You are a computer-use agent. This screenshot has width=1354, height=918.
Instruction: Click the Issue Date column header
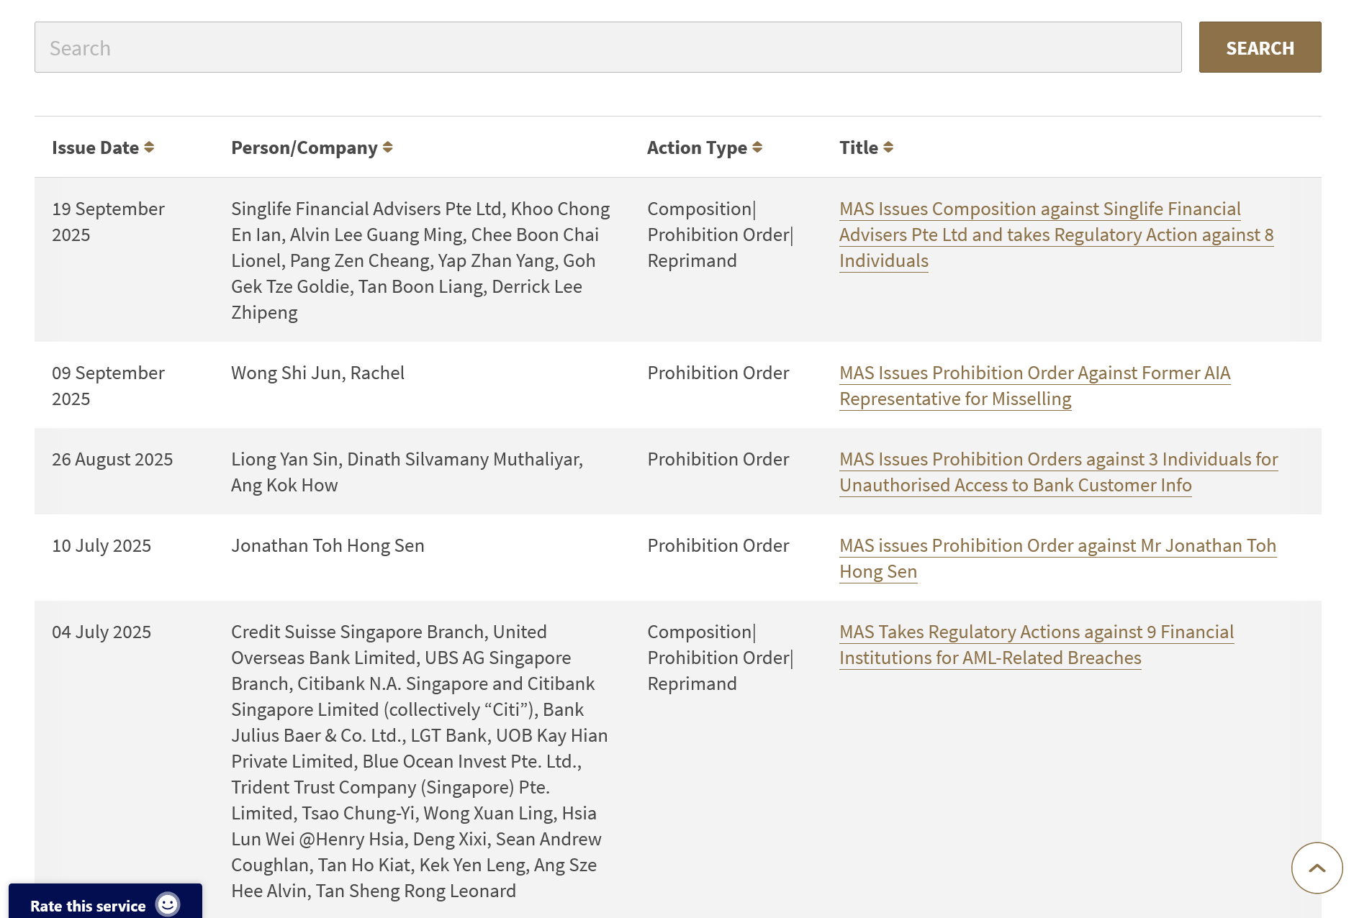[95, 147]
